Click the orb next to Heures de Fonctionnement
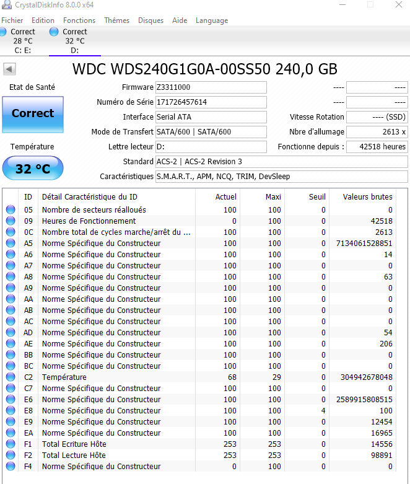The image size is (410, 484). [11, 221]
